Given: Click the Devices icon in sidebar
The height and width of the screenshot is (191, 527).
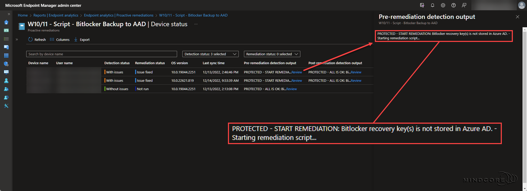Looking at the screenshot, I should coord(6,47).
